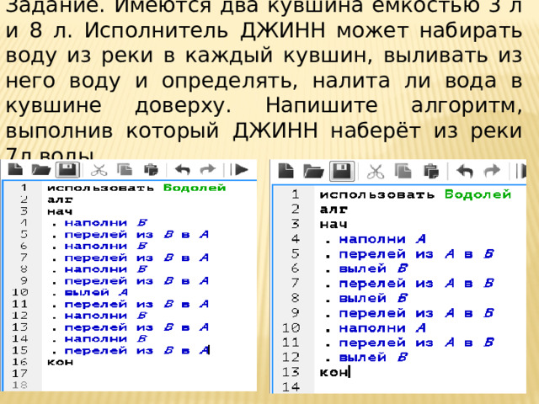Open folder icon in right editor toolbar
Viewport: 539px width, 404px height.
point(313,171)
